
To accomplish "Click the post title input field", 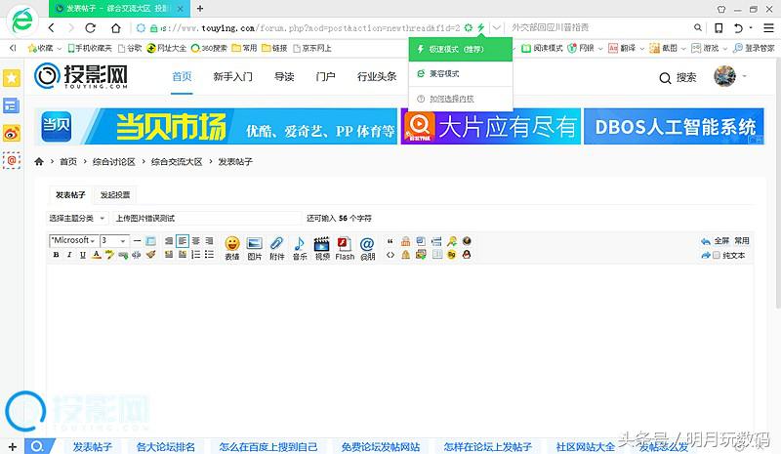I will [207, 219].
